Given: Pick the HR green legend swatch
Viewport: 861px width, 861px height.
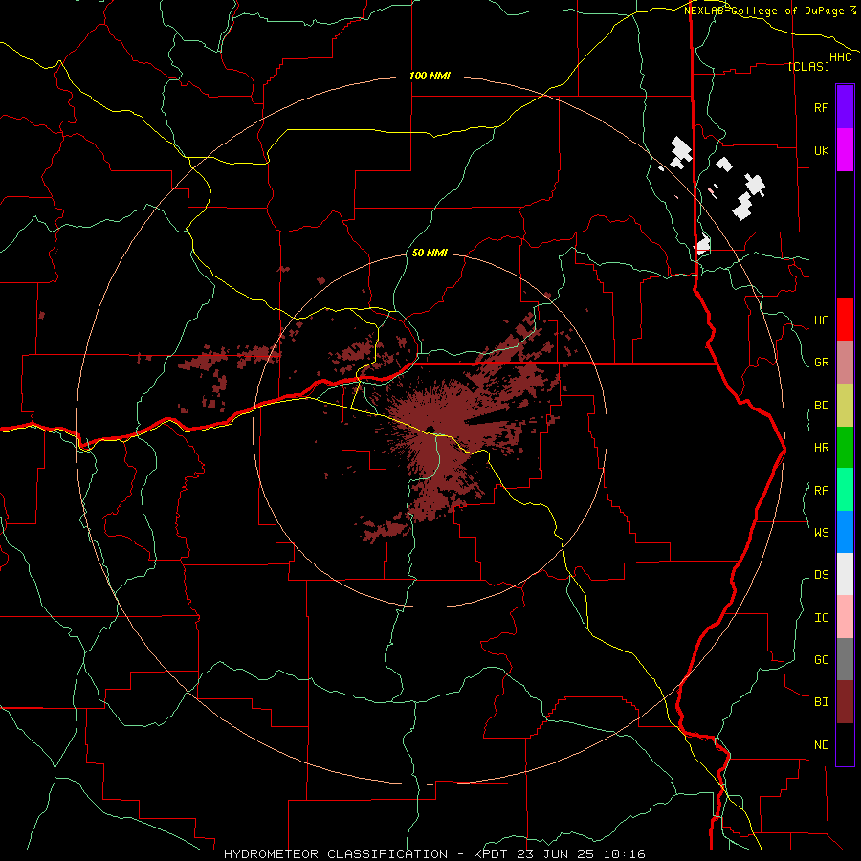Looking at the screenshot, I should pos(845,448).
